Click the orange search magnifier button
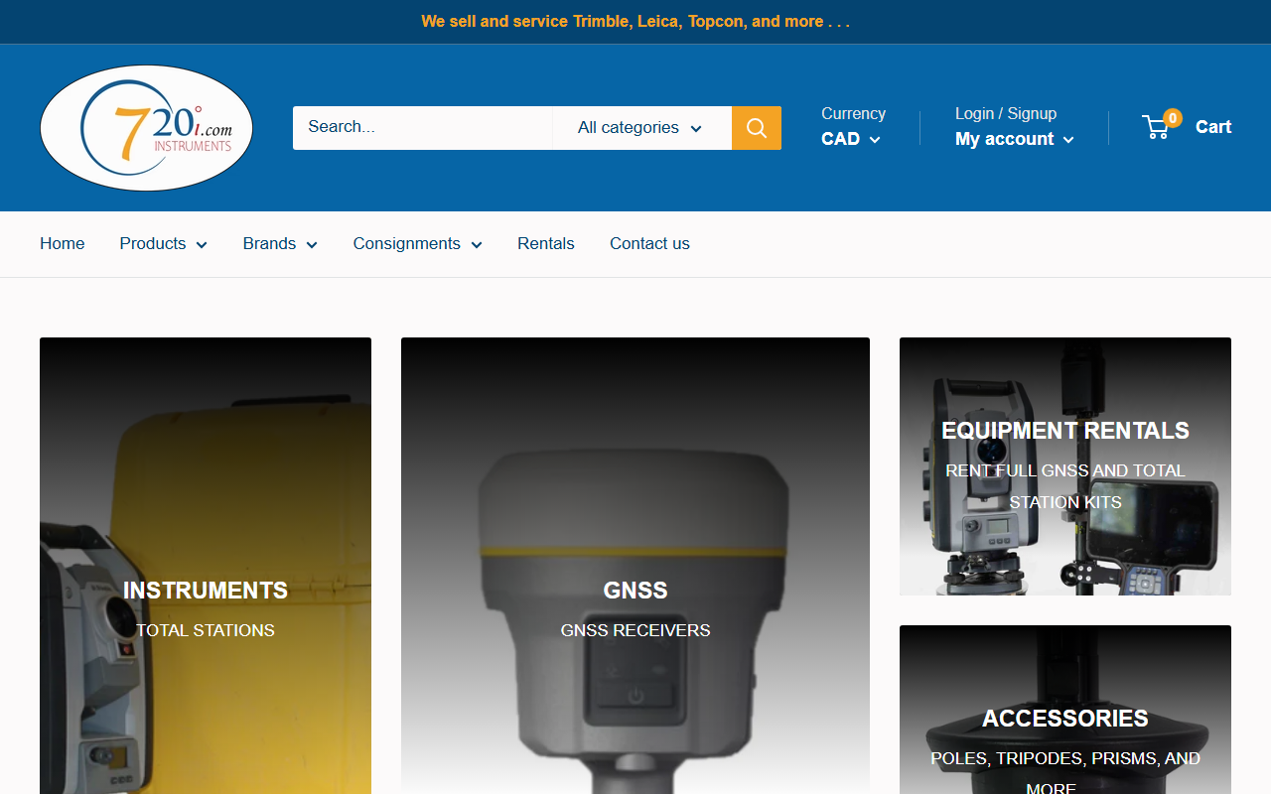The image size is (1271, 794). pyautogui.click(x=757, y=128)
